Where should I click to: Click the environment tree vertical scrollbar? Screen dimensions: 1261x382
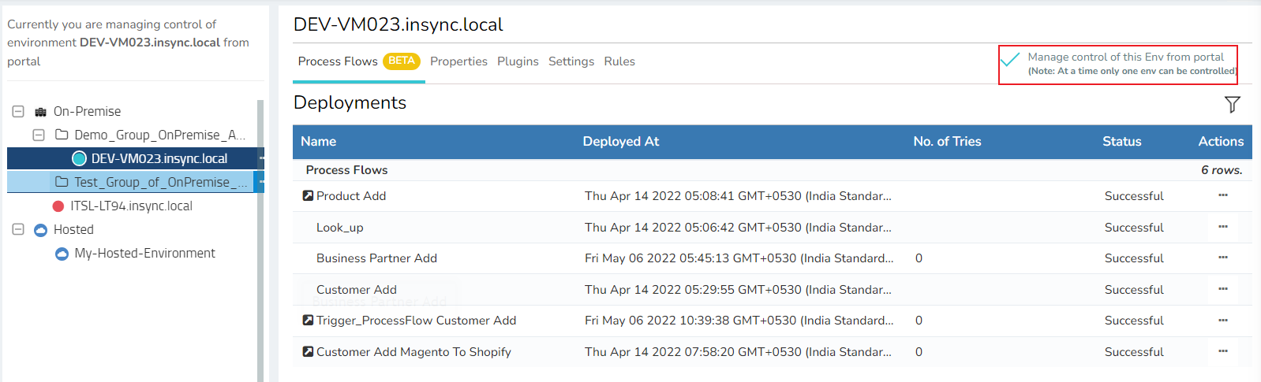pyautogui.click(x=260, y=276)
